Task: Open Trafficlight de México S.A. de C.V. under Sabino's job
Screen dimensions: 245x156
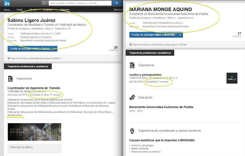Action: pos(27,91)
